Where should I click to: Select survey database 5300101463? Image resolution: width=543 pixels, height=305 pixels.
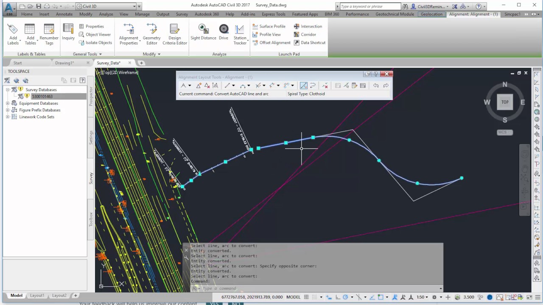click(42, 97)
